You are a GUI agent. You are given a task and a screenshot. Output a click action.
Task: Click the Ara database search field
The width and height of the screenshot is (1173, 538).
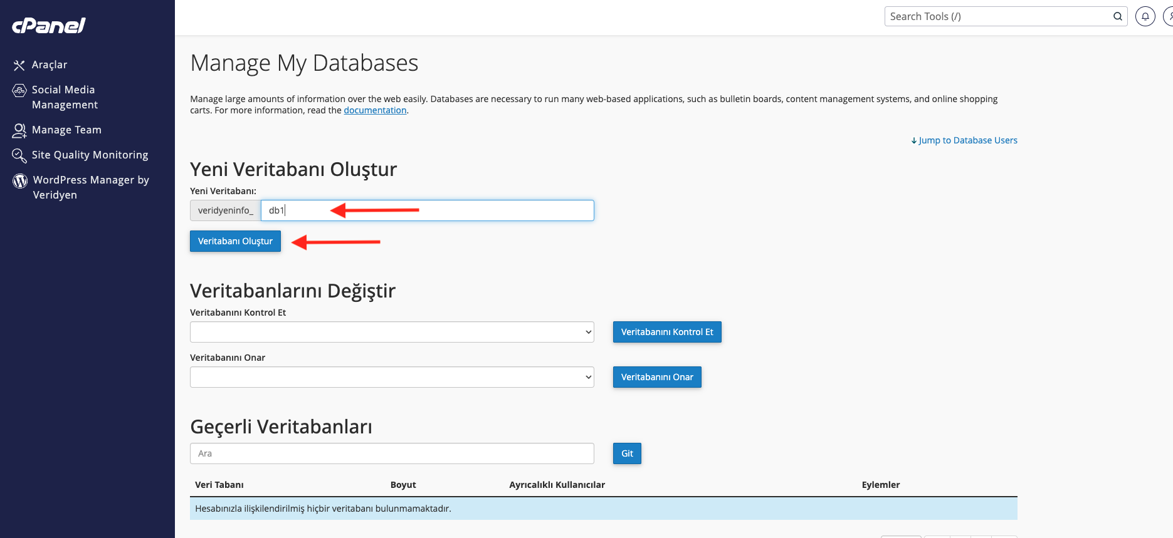tap(392, 453)
